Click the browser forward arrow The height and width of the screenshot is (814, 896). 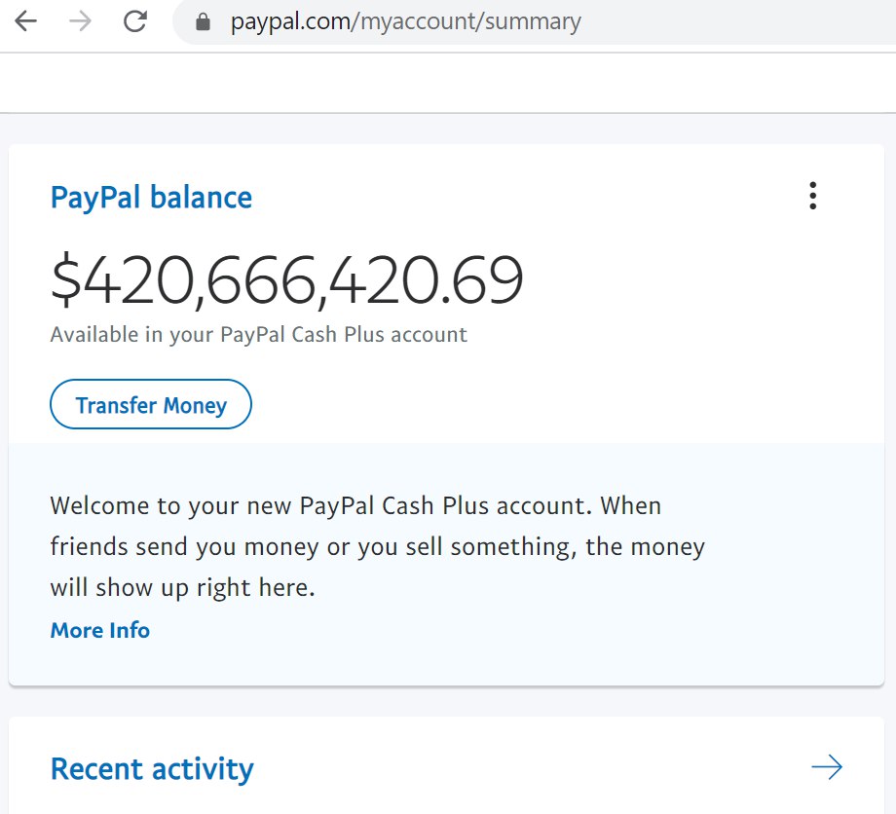(80, 21)
